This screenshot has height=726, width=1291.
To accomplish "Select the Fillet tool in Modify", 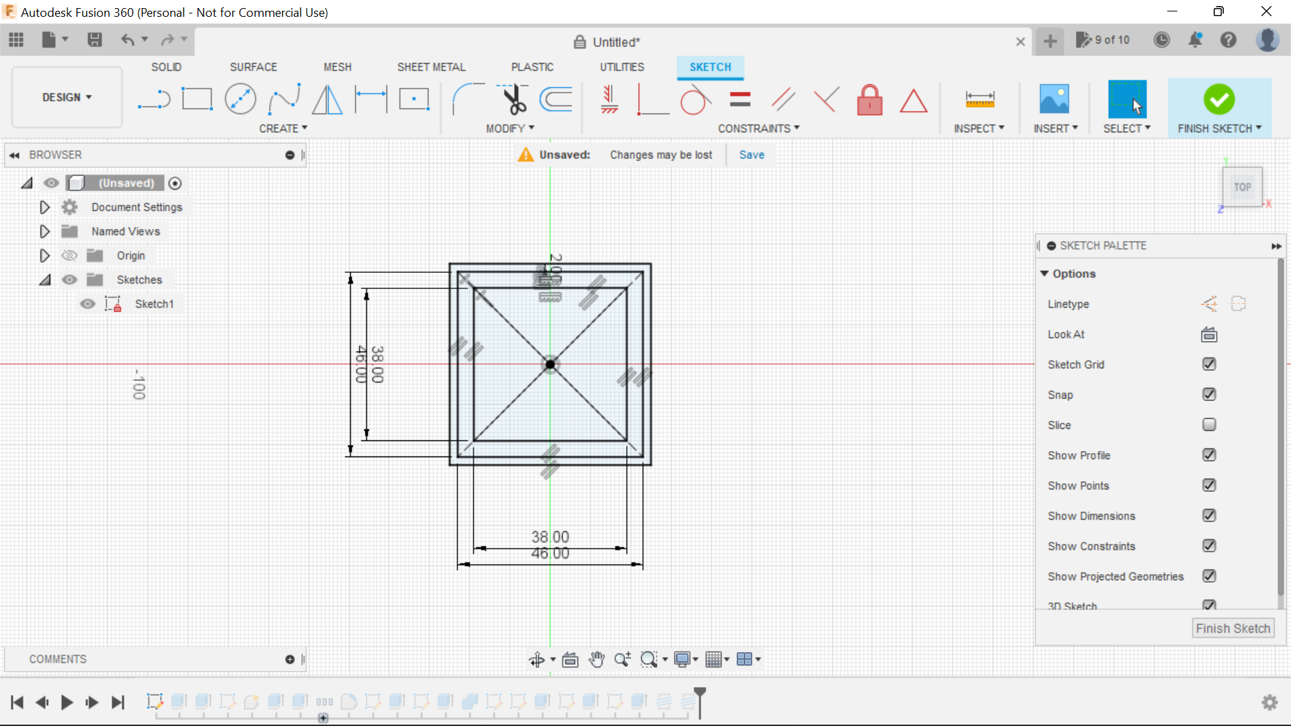I will tap(467, 99).
